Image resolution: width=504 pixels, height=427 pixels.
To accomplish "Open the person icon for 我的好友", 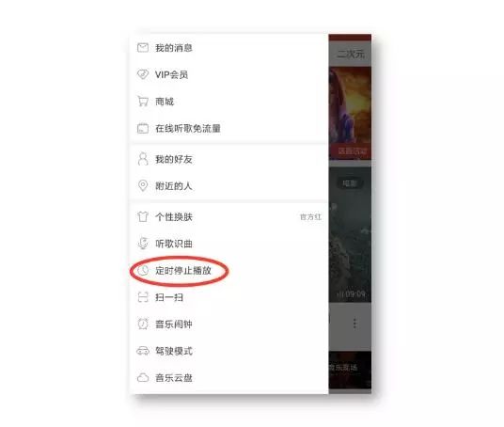I will tap(143, 159).
